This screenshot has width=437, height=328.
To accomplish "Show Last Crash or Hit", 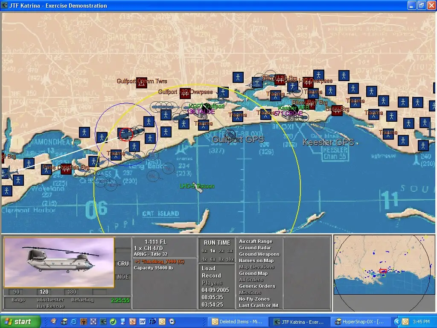I will [x=259, y=305].
